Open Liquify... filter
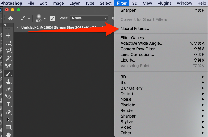Image resolution: width=208 pixels, height=137 pixels. (x=161, y=60)
